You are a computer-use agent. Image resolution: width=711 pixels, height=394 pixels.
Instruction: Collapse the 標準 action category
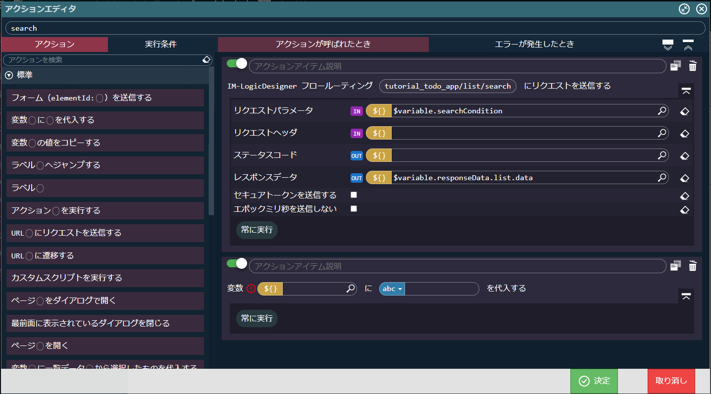pyautogui.click(x=9, y=75)
